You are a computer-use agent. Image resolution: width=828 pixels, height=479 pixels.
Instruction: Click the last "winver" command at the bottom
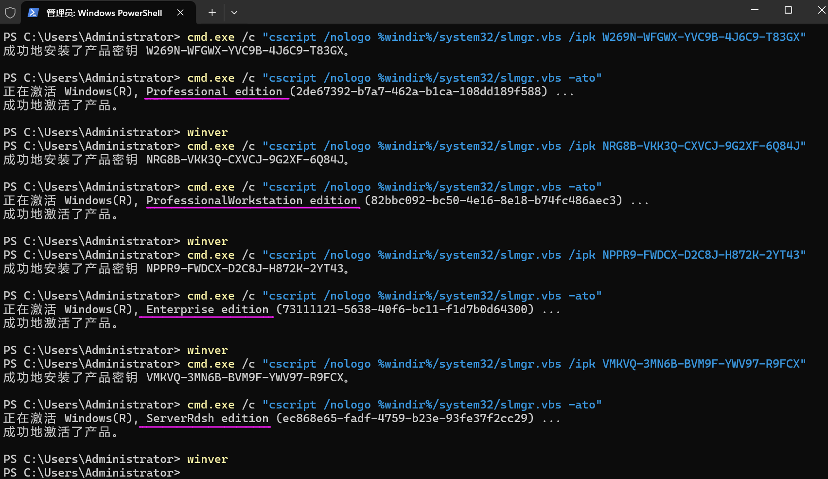[x=208, y=459]
